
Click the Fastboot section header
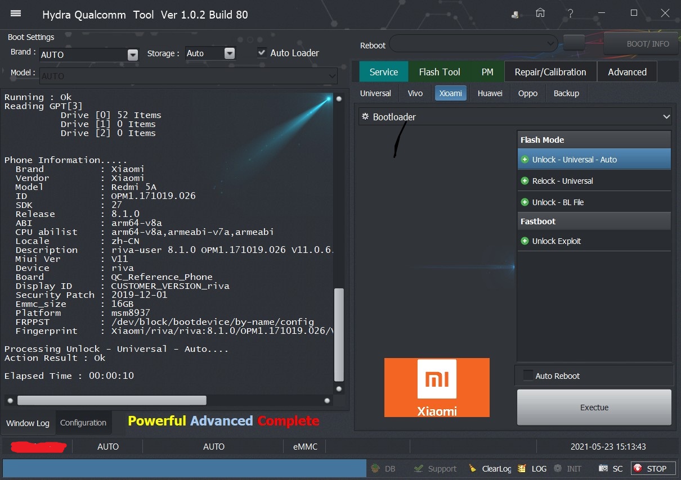coord(594,221)
